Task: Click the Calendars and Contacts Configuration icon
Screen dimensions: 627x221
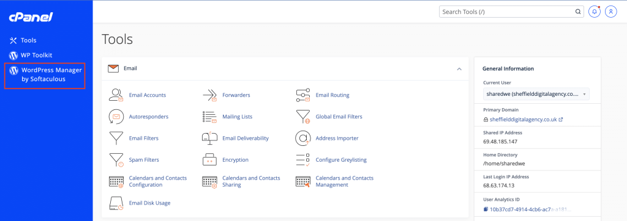Action: click(x=116, y=181)
